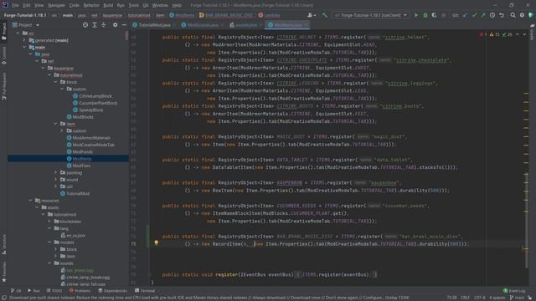Screen dimensions: 536x301
Task: Click Git Push arrow icon
Action: 483,15
